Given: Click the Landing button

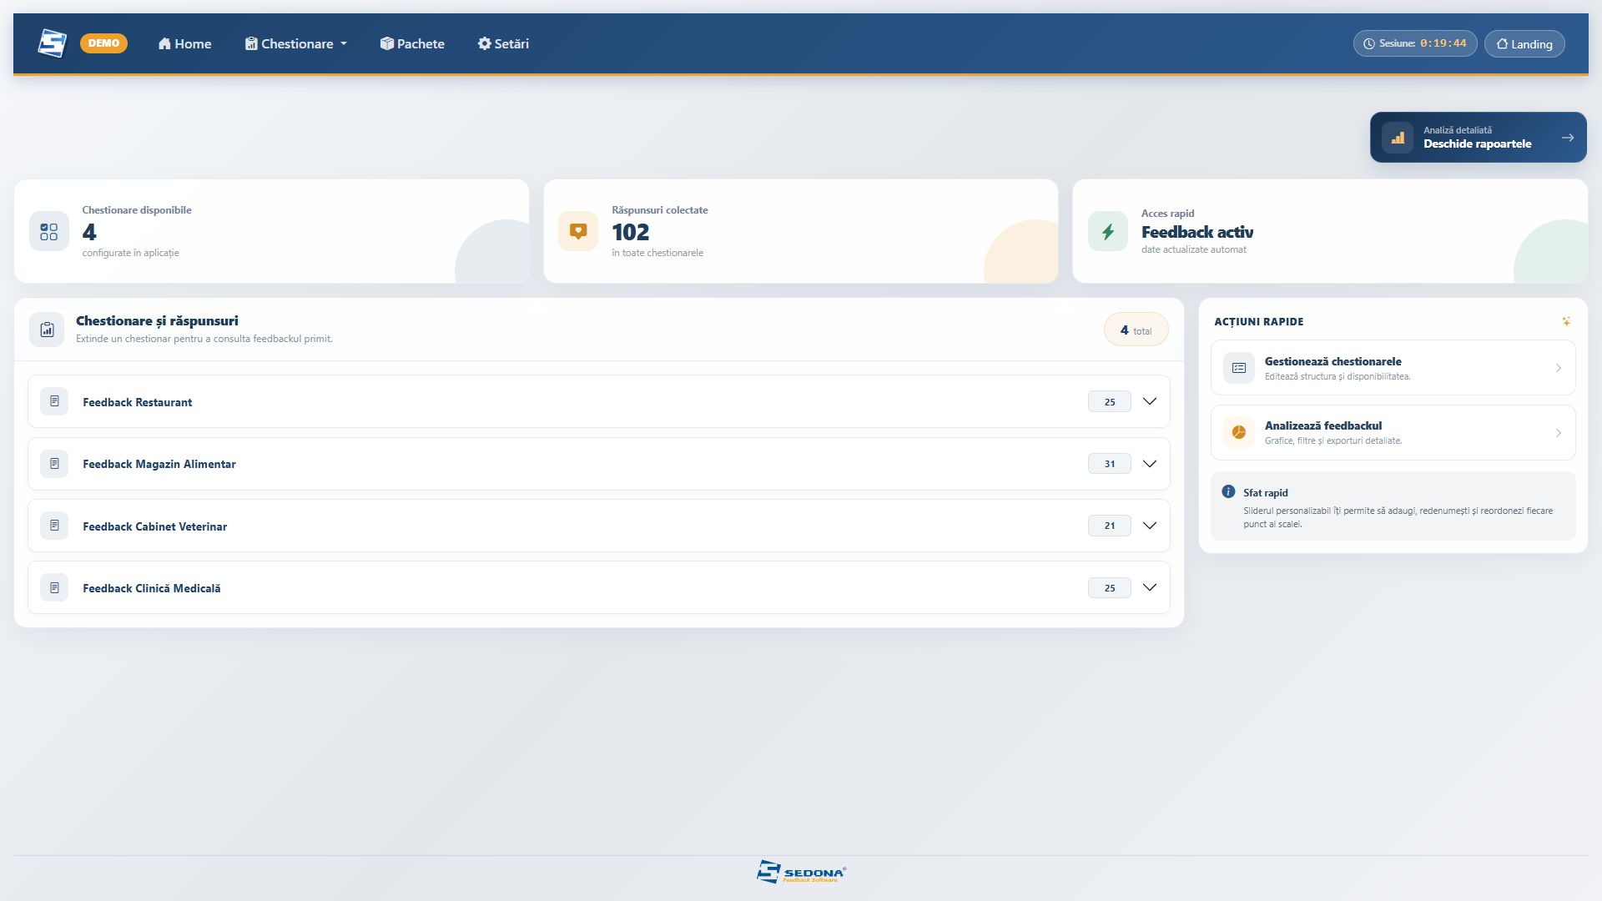Looking at the screenshot, I should [x=1524, y=43].
